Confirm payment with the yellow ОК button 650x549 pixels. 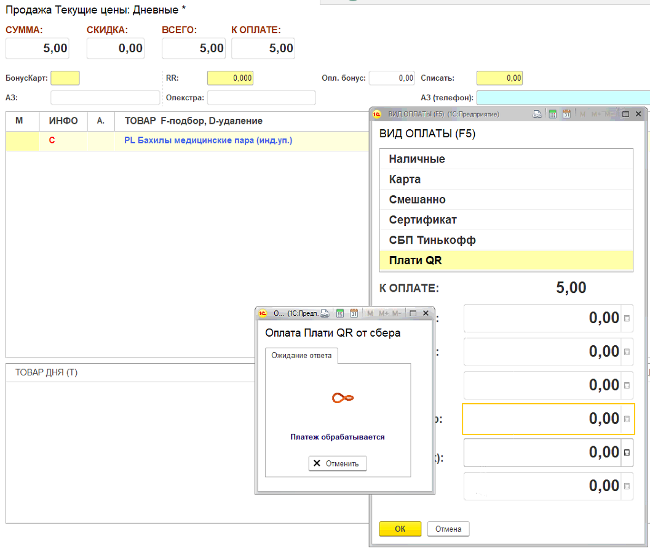point(400,529)
